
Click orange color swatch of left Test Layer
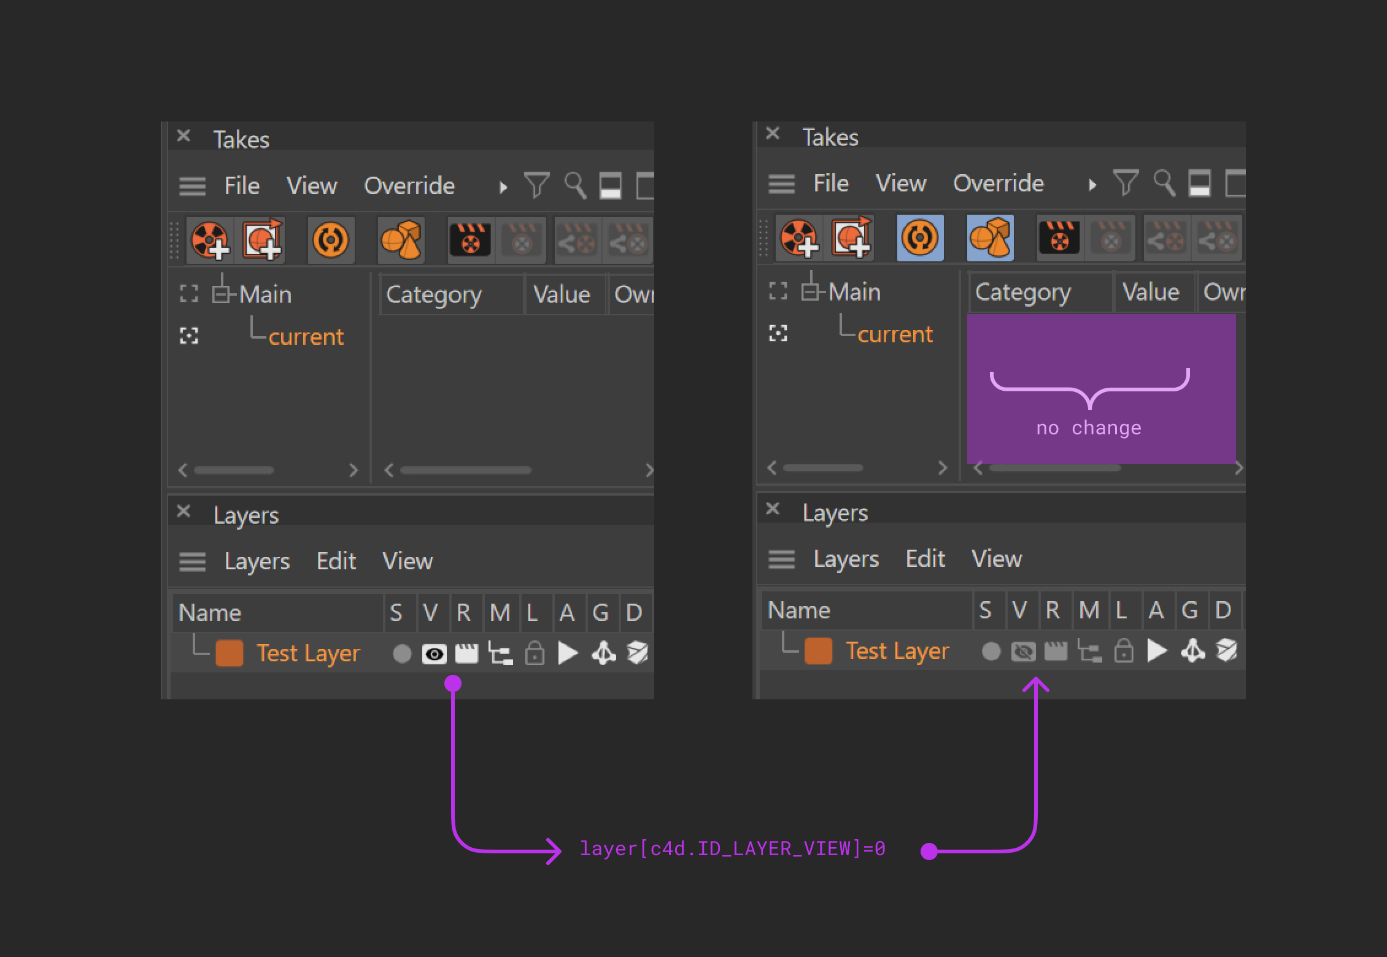(230, 653)
